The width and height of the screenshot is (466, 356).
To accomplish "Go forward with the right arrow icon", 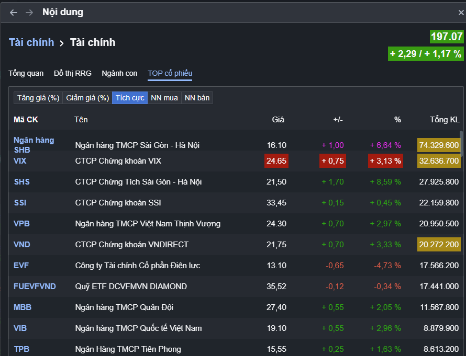I will tap(29, 13).
